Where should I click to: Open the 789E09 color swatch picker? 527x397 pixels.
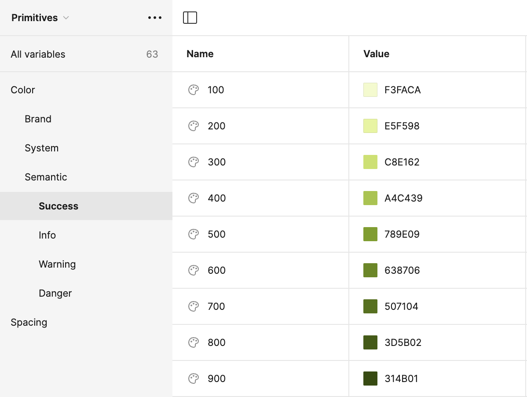point(370,234)
